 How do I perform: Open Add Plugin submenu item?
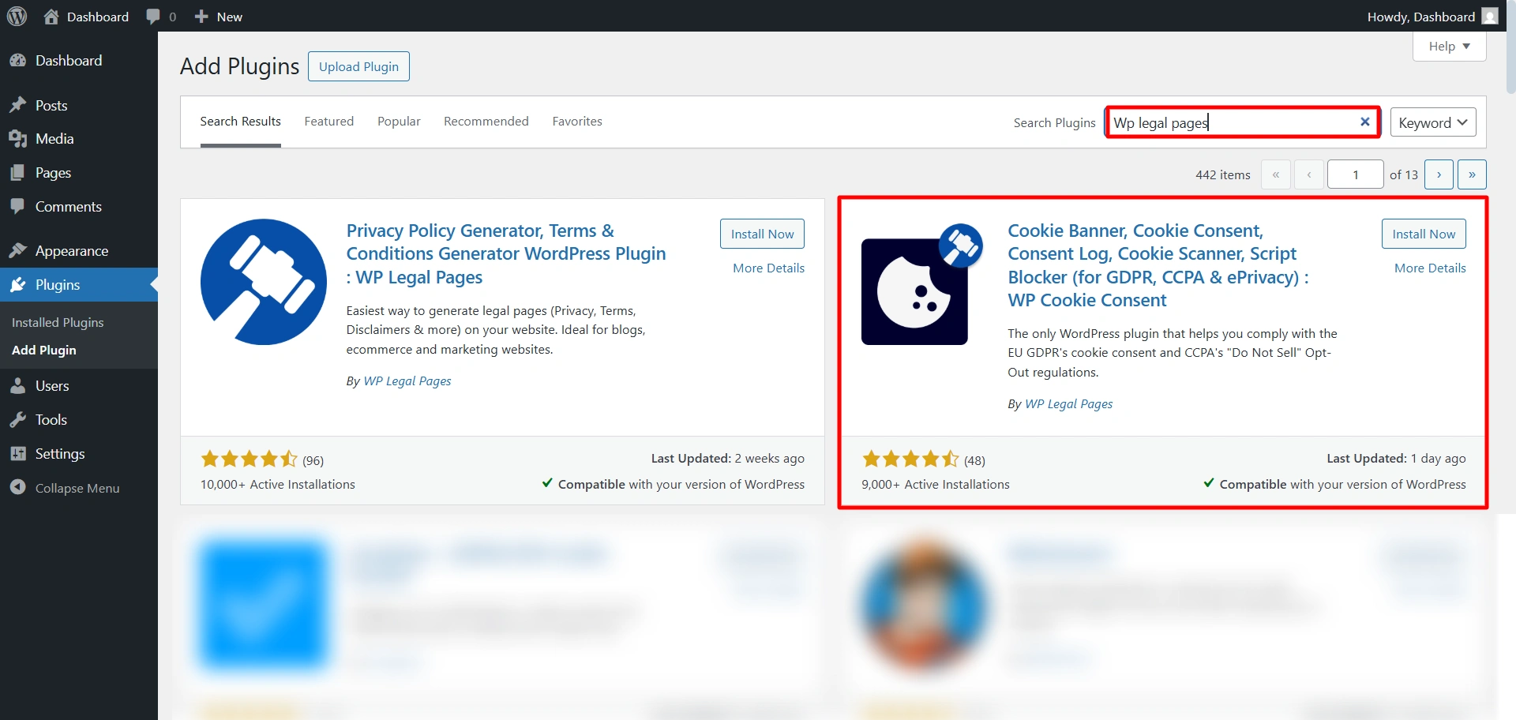[x=44, y=350]
